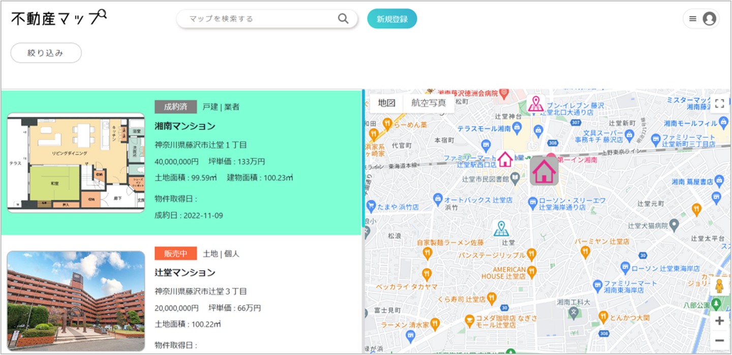732x355 pixels.
Task: Click 辻堂犬猫病院 gray map pin
Action: click(674, 224)
